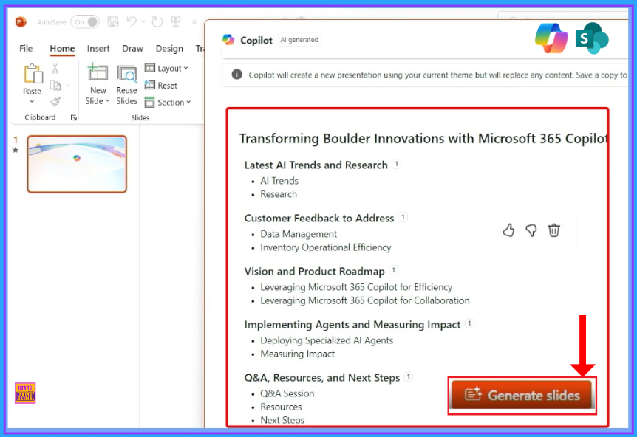
Task: Open the Layout dropdown
Action: point(166,68)
